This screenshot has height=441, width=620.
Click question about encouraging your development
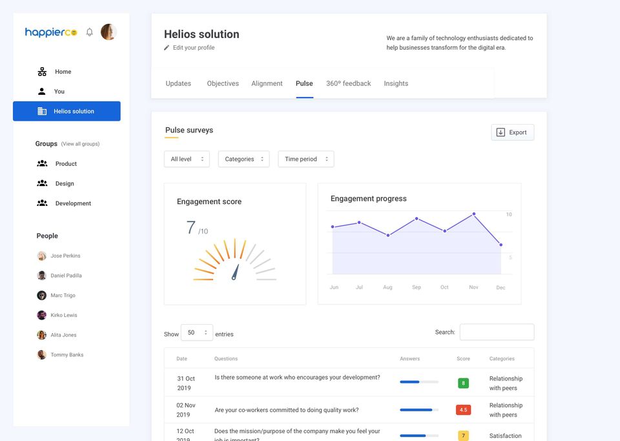point(297,377)
